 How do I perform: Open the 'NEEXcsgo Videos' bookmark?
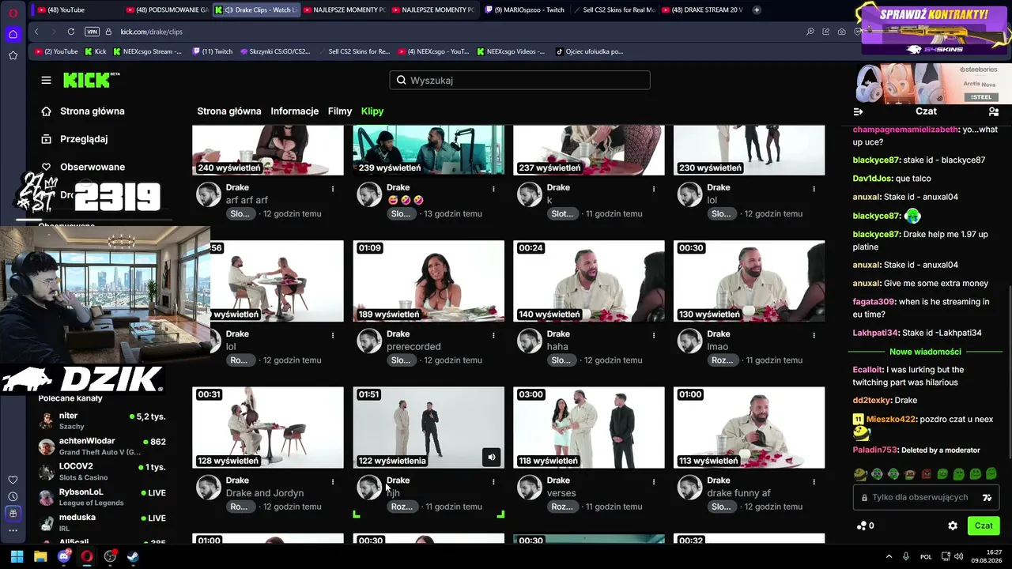(x=511, y=51)
